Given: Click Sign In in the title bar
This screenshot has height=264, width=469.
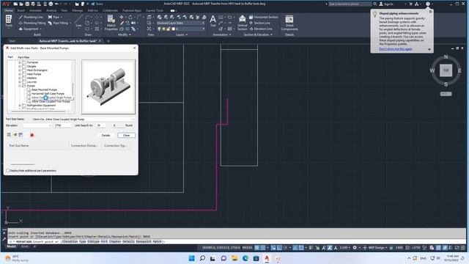Looking at the screenshot, I should 386,4.
